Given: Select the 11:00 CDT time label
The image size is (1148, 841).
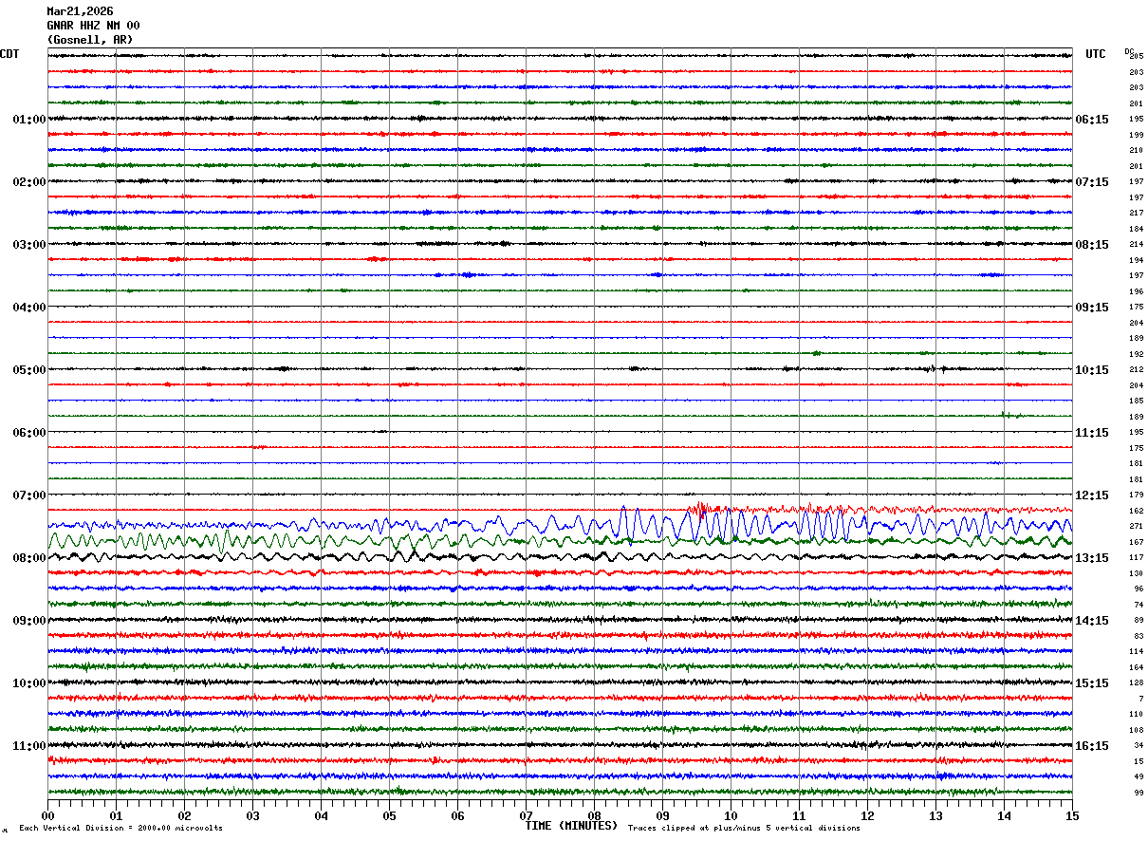Looking at the screenshot, I should tap(29, 746).
